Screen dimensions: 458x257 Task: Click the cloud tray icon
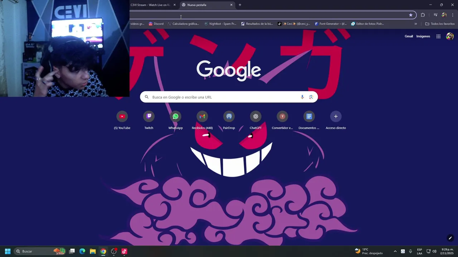pyautogui.click(x=403, y=251)
